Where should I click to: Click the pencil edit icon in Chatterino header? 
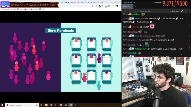coord(182,11)
